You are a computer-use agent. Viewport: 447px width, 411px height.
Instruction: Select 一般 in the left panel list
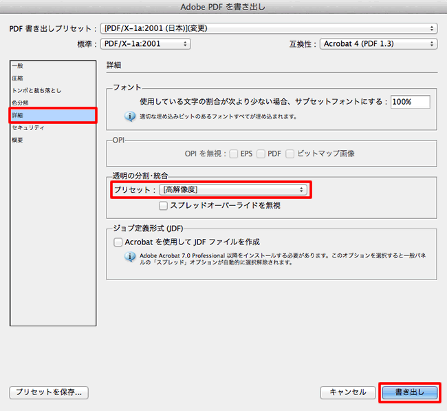[x=53, y=66]
